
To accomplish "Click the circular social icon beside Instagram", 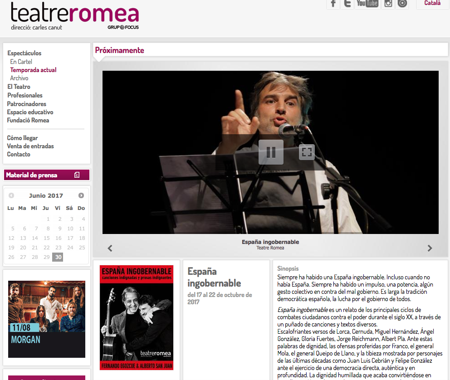I will coord(402,4).
